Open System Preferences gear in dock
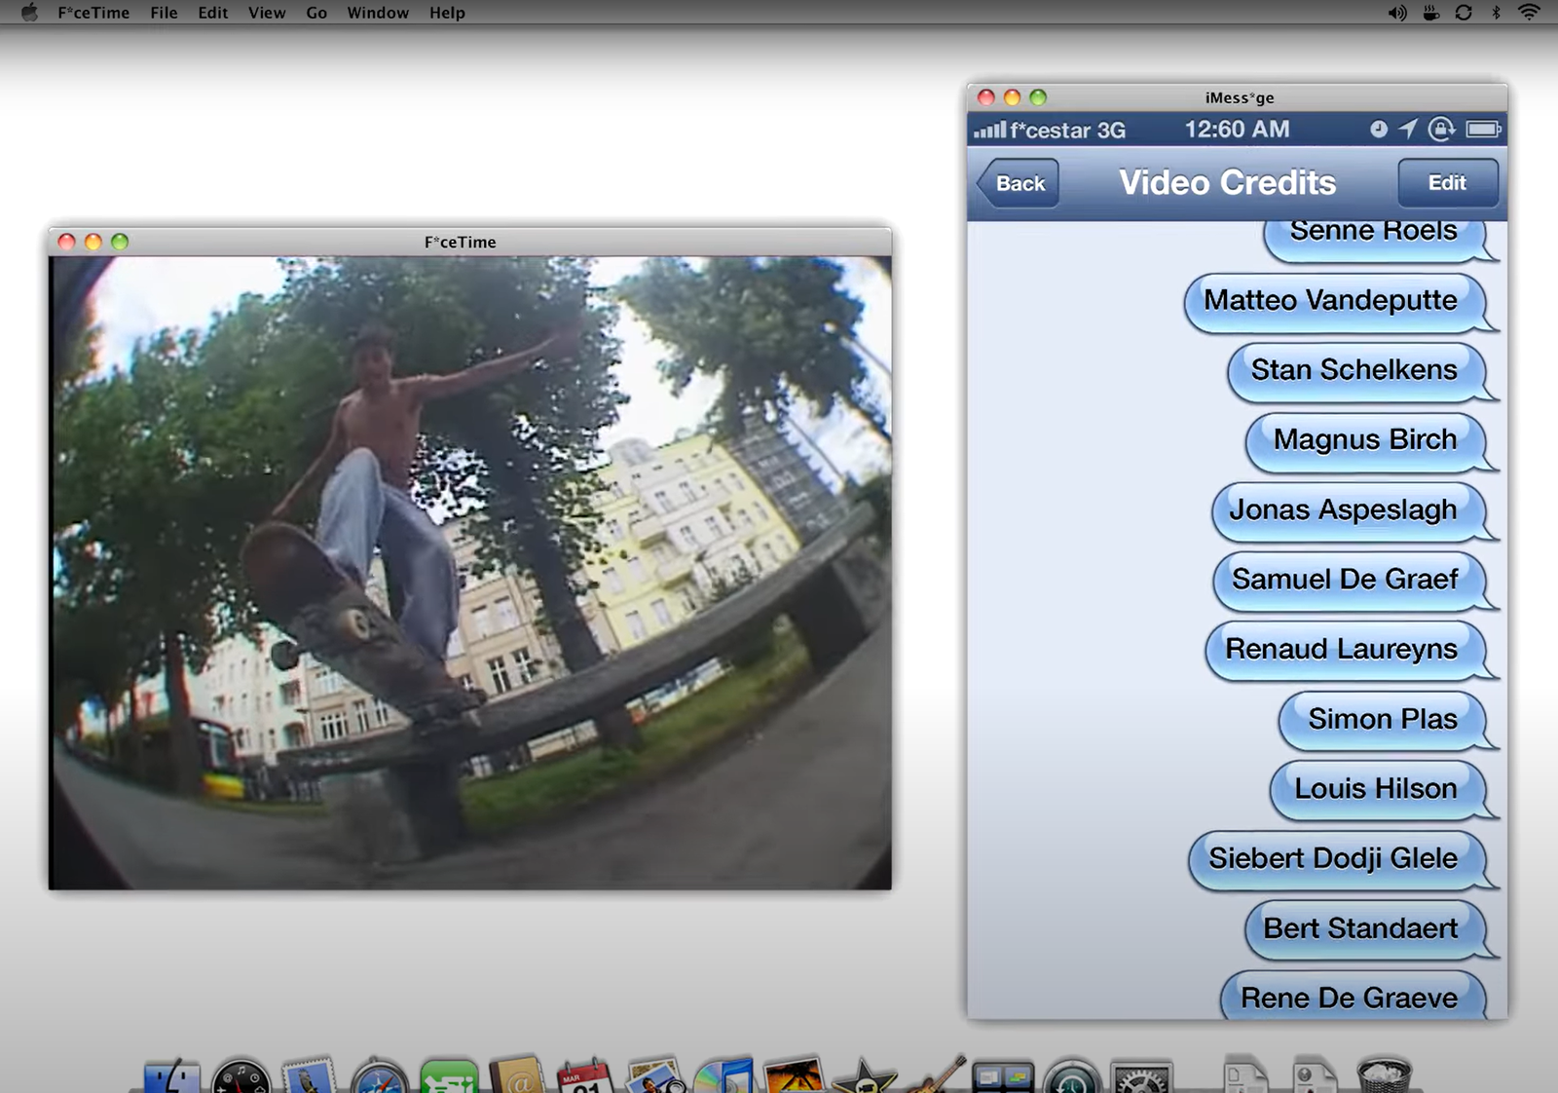1558x1093 pixels. coord(1141,1075)
